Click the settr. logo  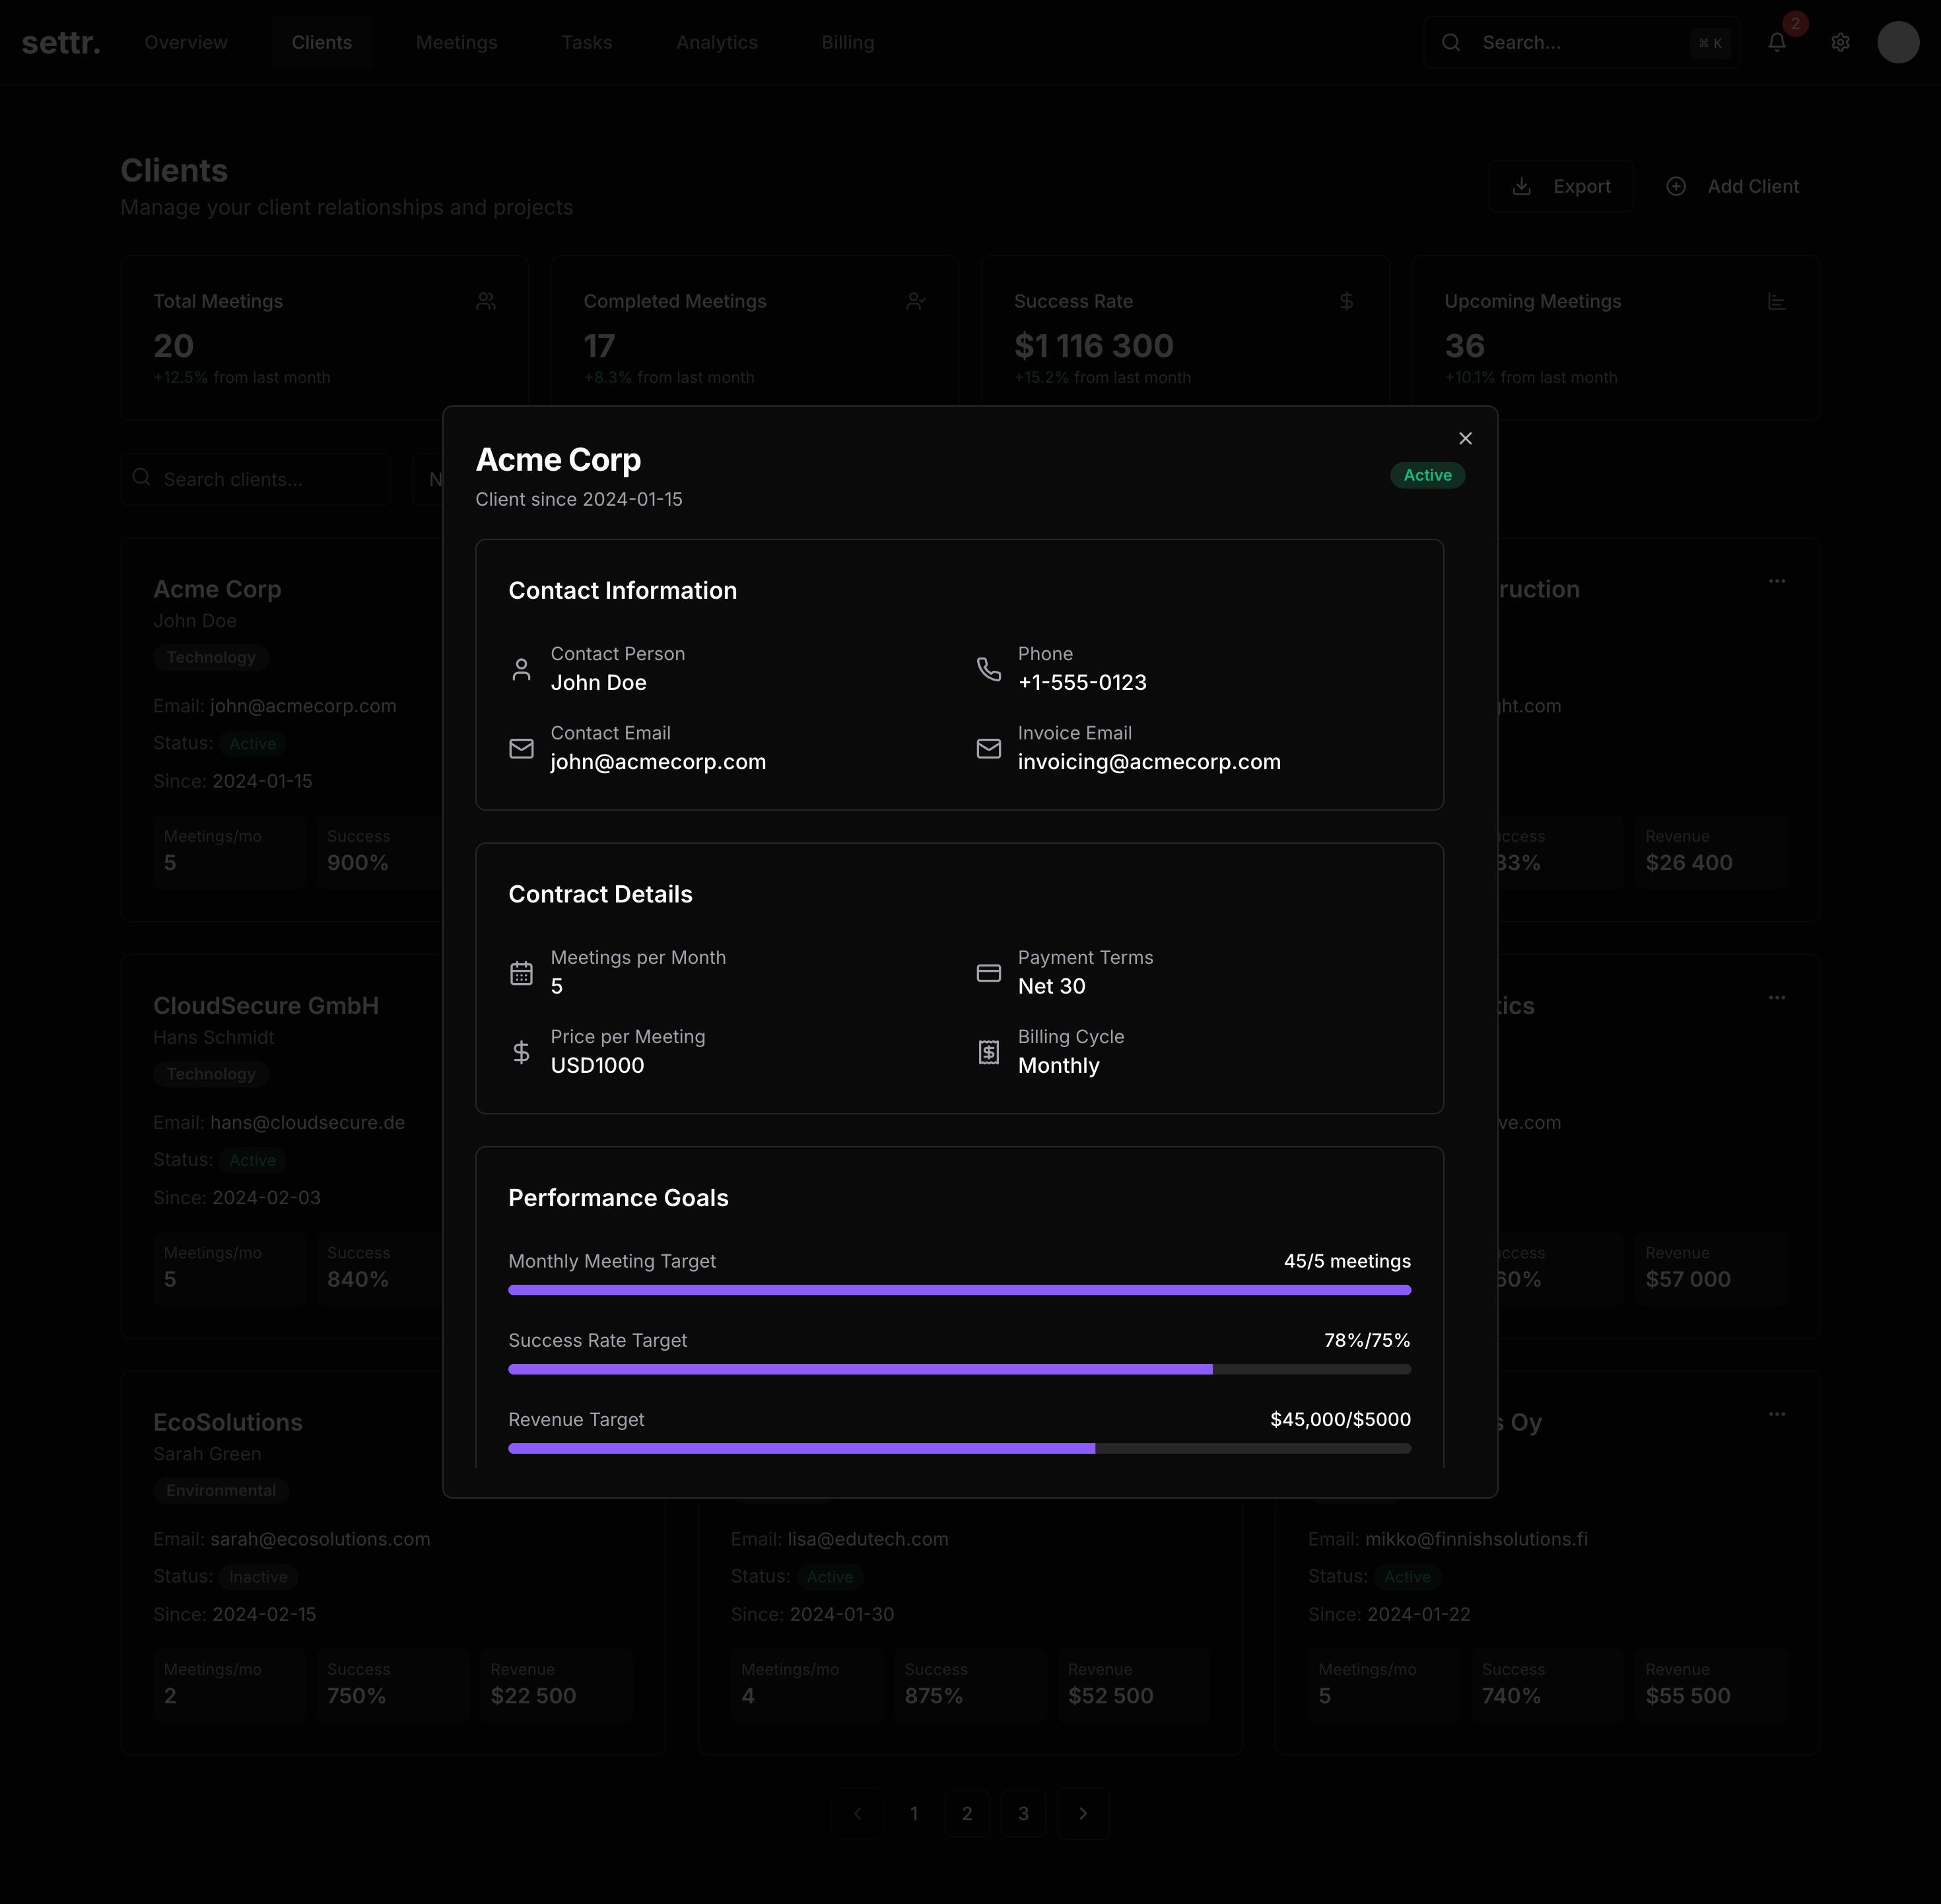click(x=61, y=42)
